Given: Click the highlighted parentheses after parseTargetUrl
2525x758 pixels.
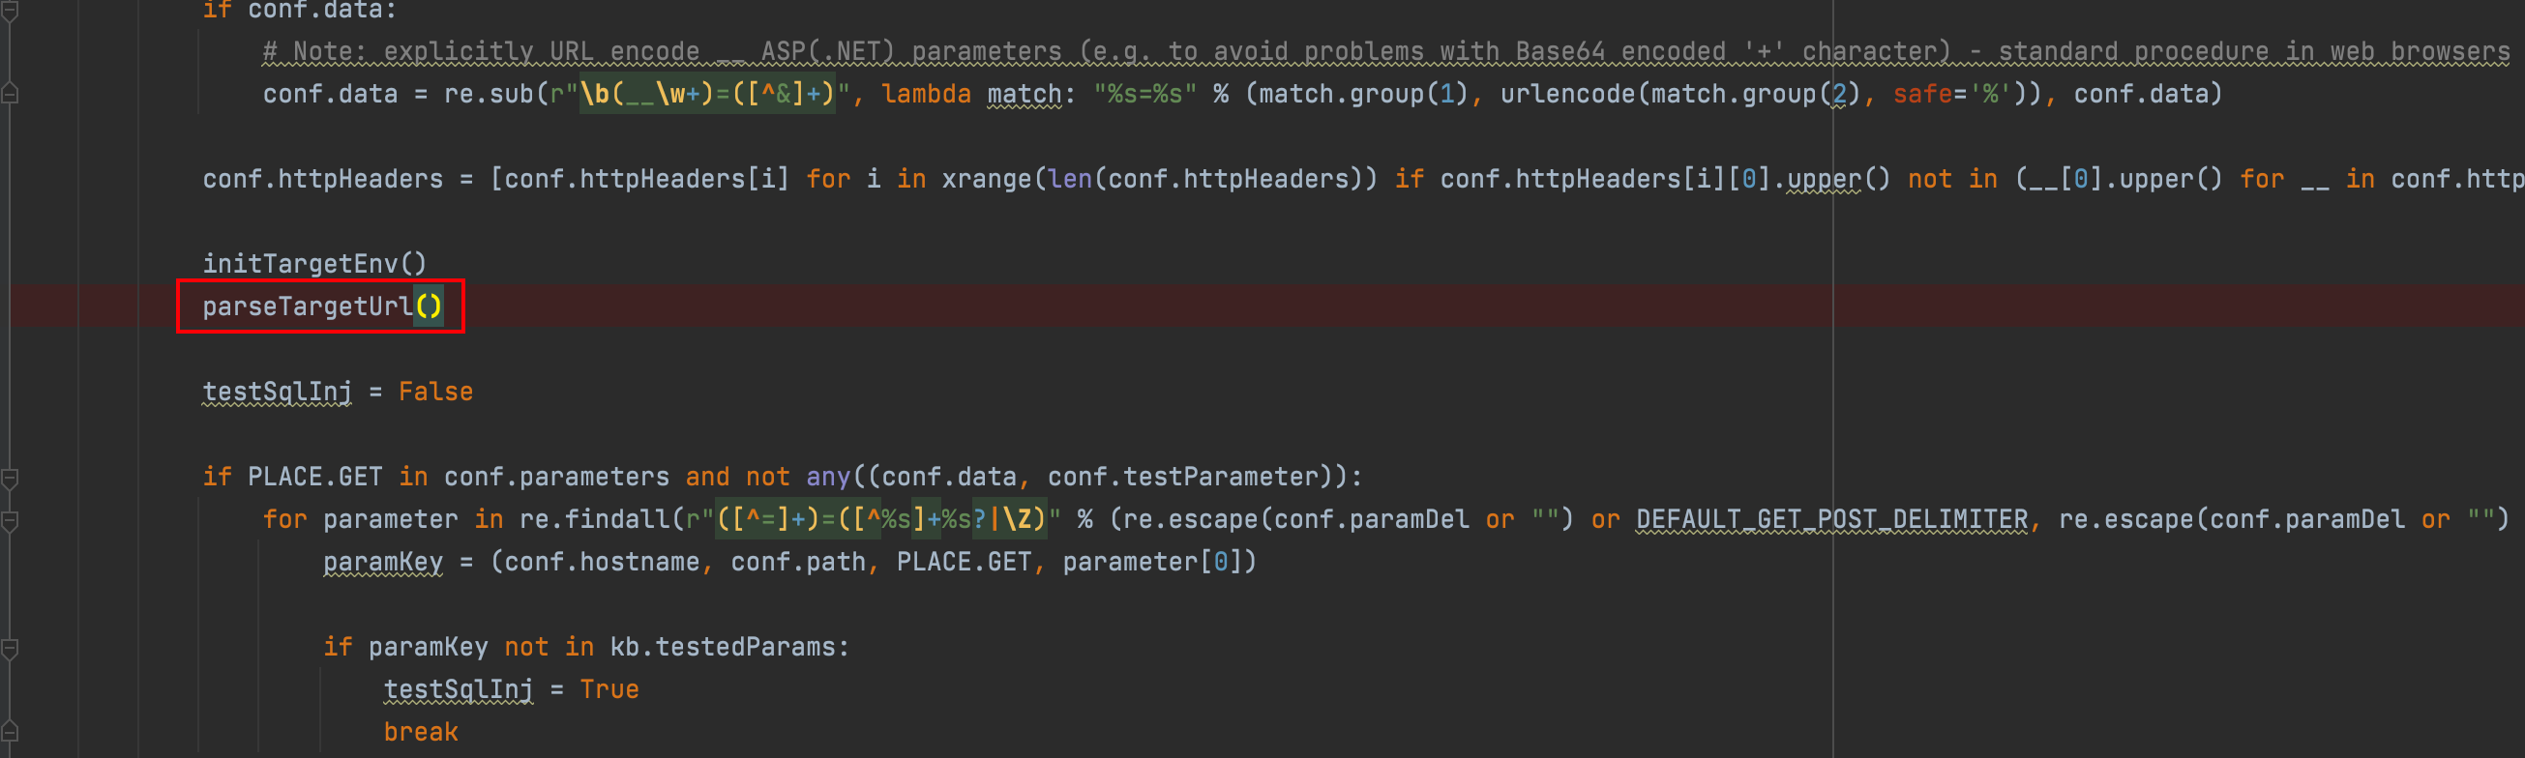Looking at the screenshot, I should coord(429,306).
